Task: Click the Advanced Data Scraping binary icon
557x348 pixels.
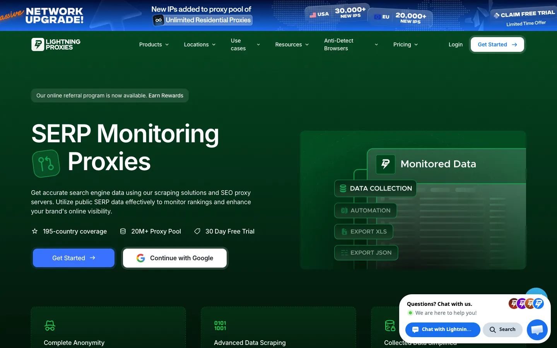Action: coord(220,326)
